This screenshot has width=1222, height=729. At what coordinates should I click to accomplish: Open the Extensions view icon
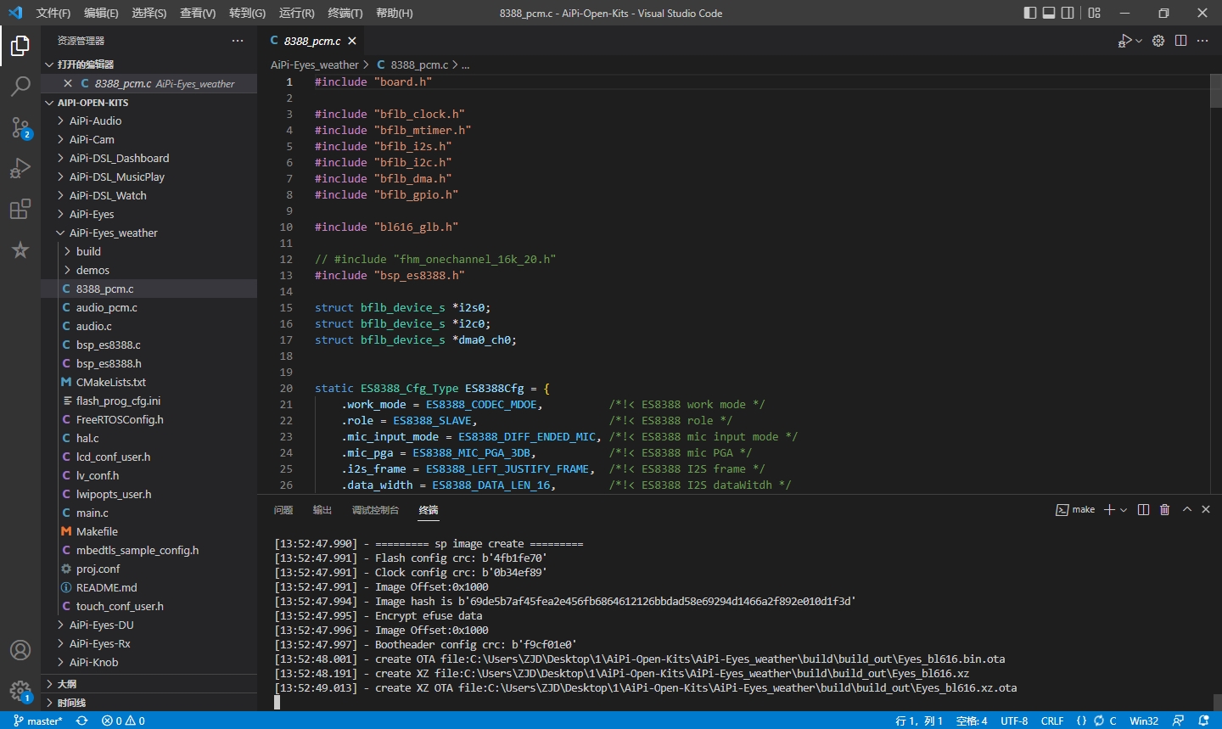(x=20, y=209)
